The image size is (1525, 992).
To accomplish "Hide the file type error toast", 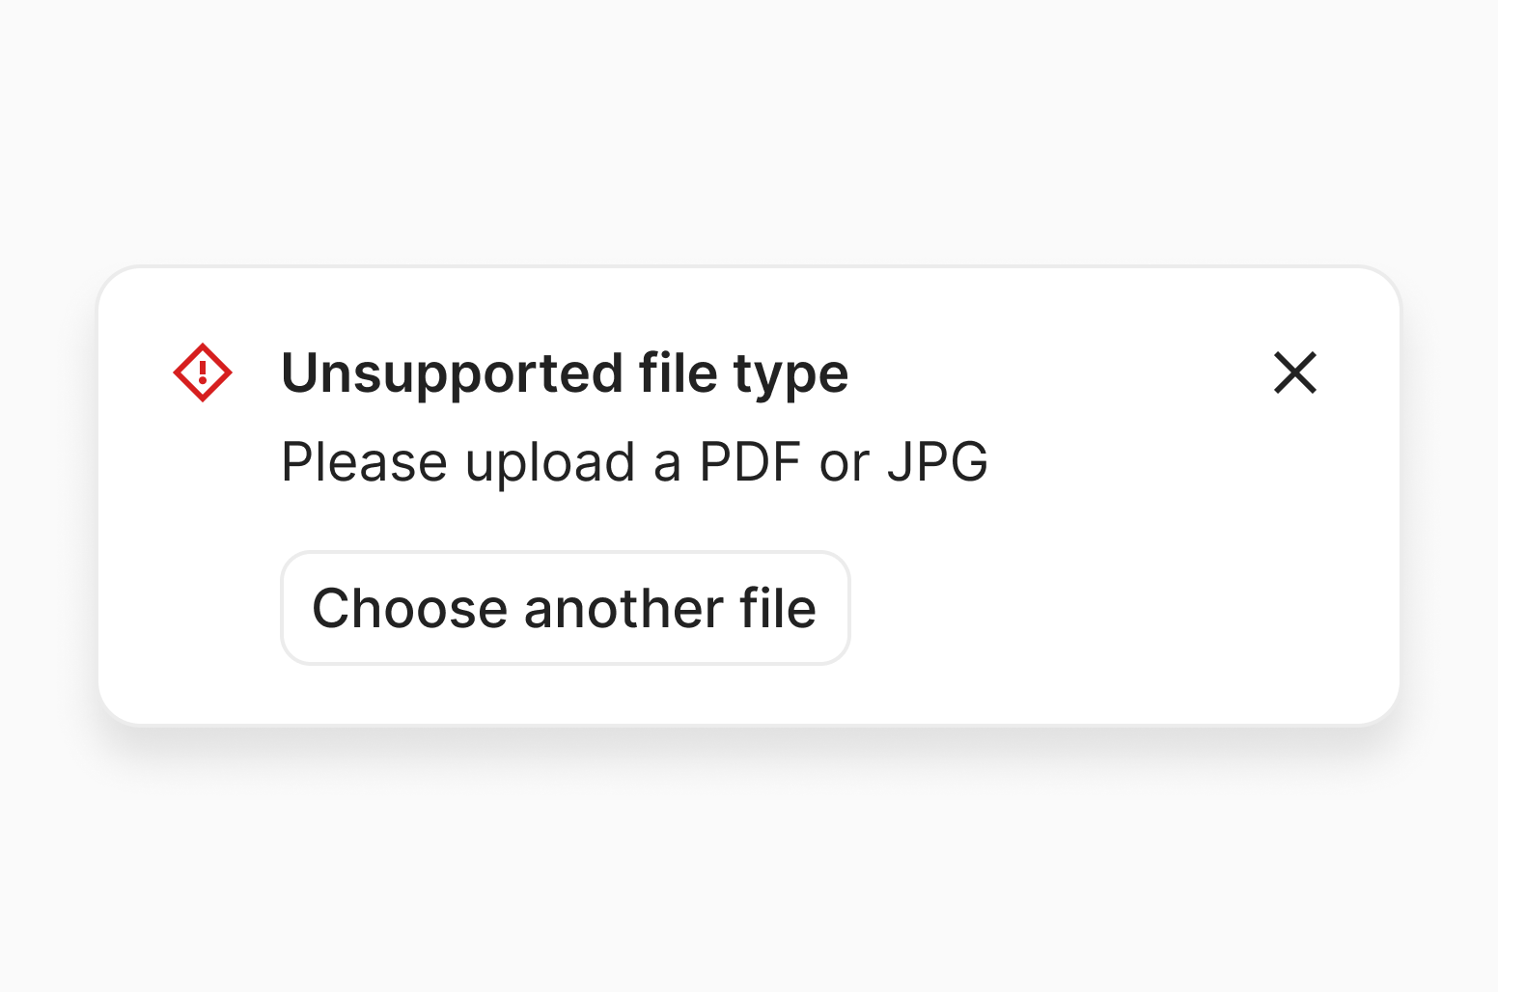I will click(x=1294, y=372).
